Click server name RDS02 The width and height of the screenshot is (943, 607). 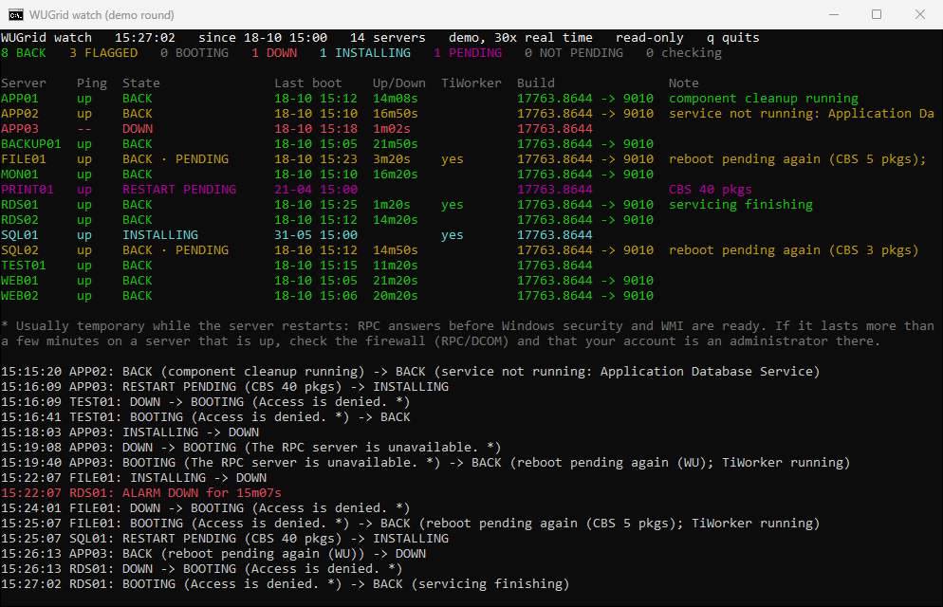[x=20, y=220]
